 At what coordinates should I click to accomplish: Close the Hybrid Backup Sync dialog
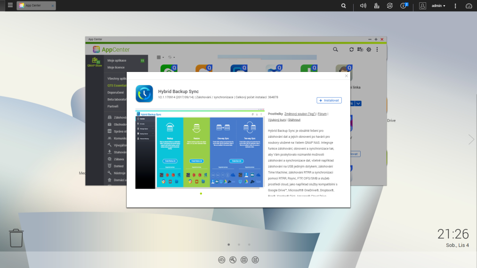346,76
